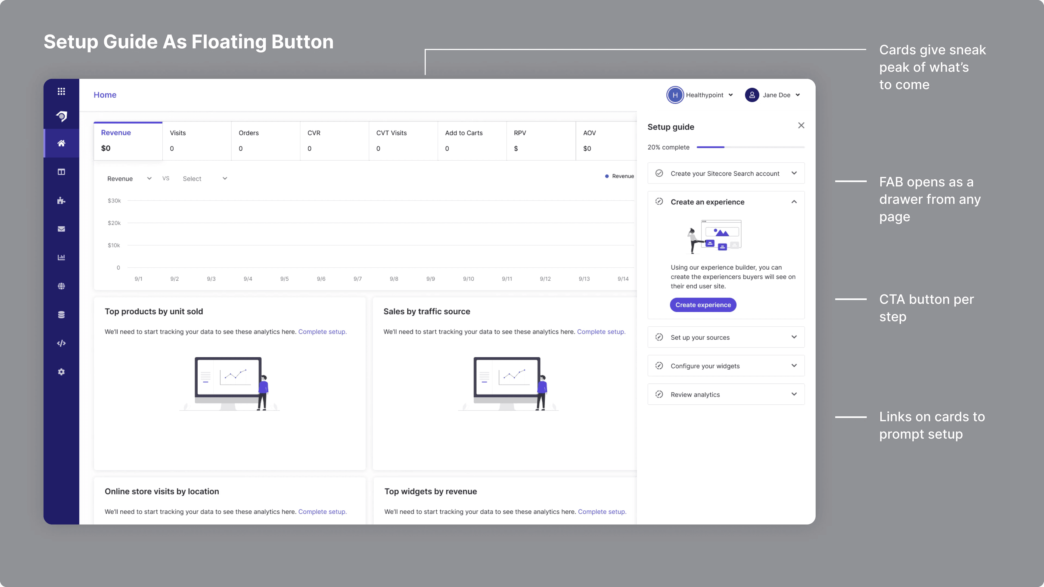
Task: Click the 'VS' label between dropdowns
Action: pos(166,178)
